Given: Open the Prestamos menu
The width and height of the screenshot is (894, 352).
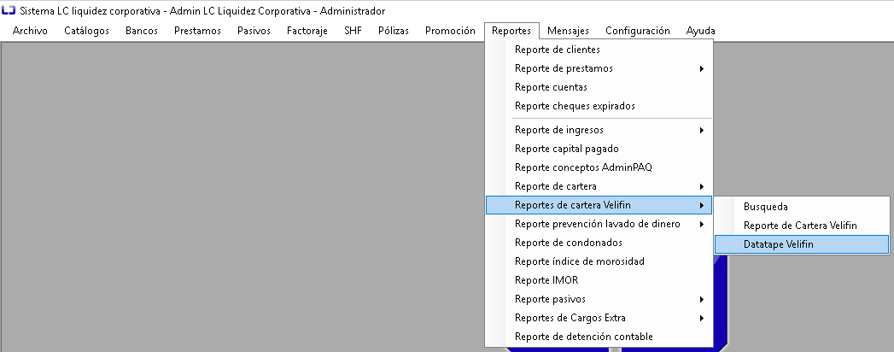Looking at the screenshot, I should [197, 31].
